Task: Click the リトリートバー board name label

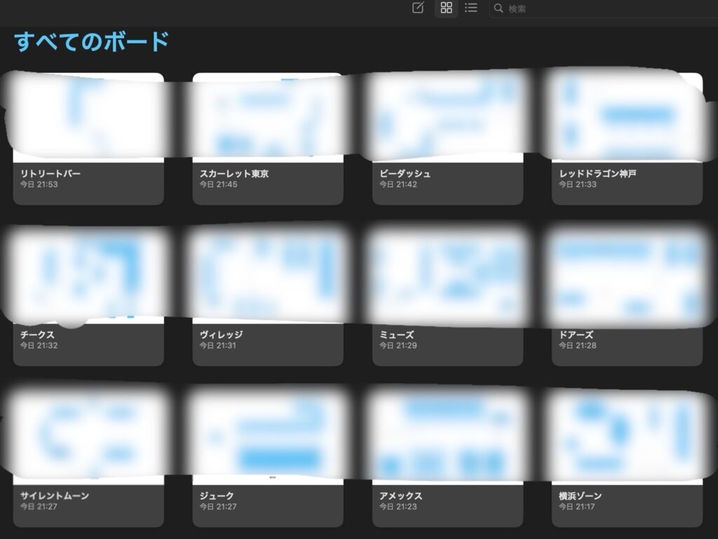Action: tap(50, 173)
